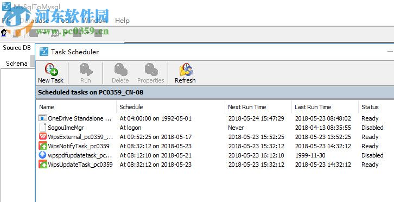
Task: Select the WpsUpdateTask_pc0359 task name
Action: 80,165
